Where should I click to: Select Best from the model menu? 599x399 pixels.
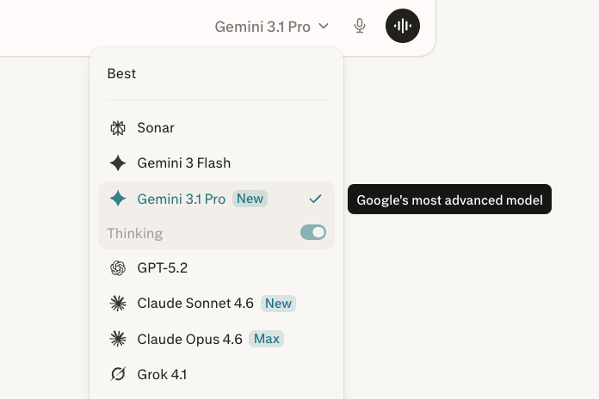121,74
